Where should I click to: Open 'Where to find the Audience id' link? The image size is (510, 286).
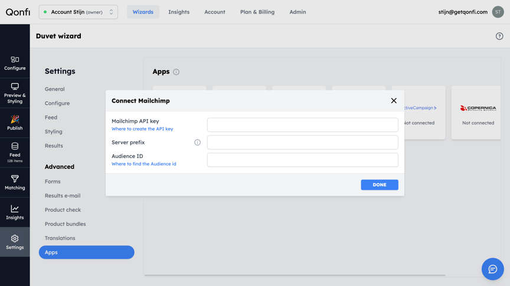(144, 164)
